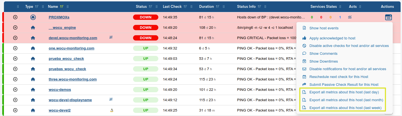402x116 pixels.
Task: Click the sort icon beside Status Info header
Action: (x=259, y=7)
